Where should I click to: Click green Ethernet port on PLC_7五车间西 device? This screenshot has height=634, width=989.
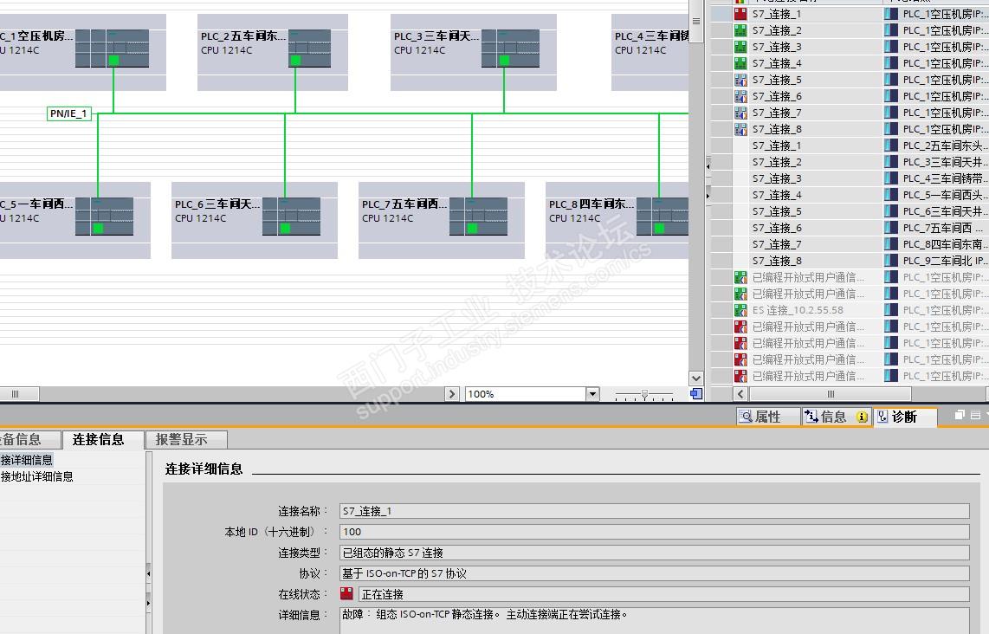click(472, 229)
